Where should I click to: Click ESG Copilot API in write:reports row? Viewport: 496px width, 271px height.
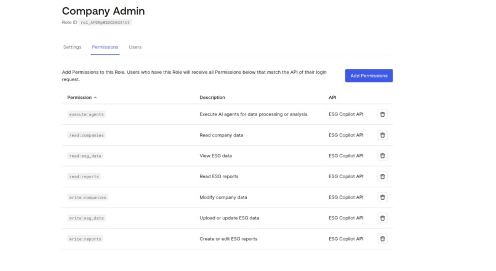click(346, 239)
